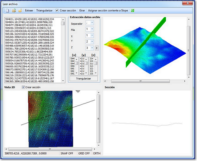Toggle GRID OFF in status bar
Image resolution: width=197 pixels, height=161 pixels.
tap(84, 154)
